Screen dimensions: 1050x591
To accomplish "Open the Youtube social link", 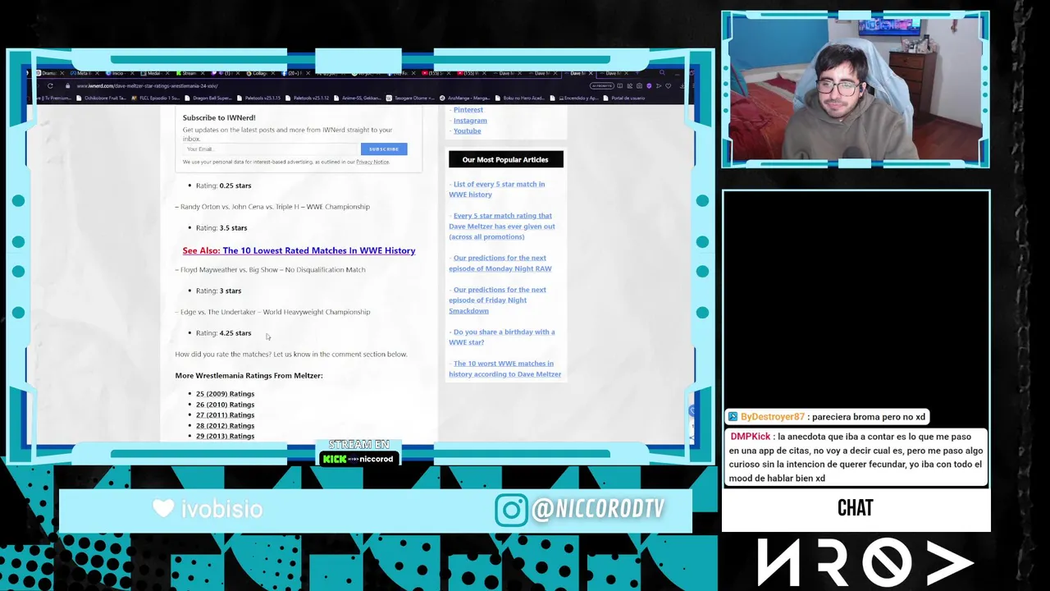I will coord(467,131).
